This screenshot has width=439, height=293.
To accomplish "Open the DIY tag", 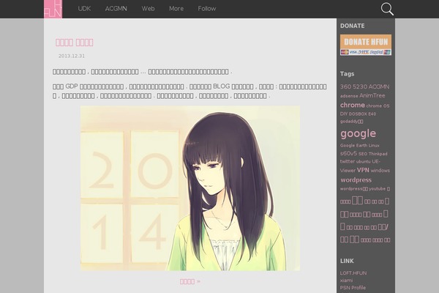I will (344, 114).
